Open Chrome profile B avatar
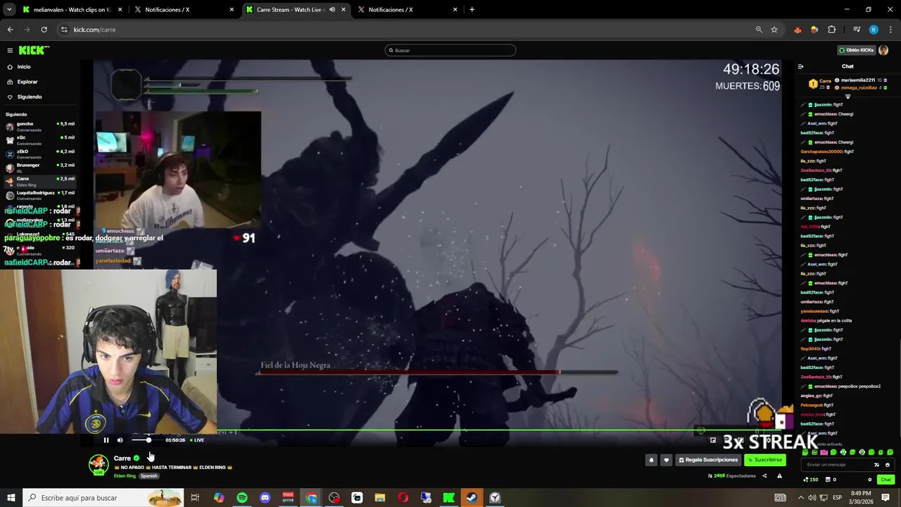The height and width of the screenshot is (507, 901). click(x=874, y=30)
